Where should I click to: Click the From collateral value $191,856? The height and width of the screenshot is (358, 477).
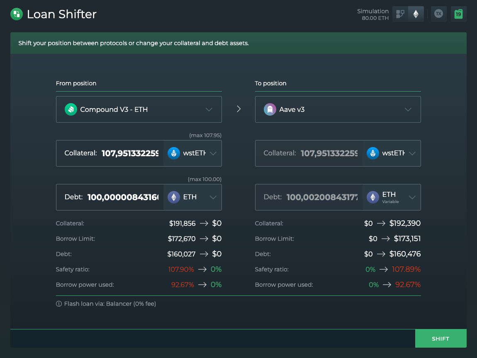[x=182, y=223]
